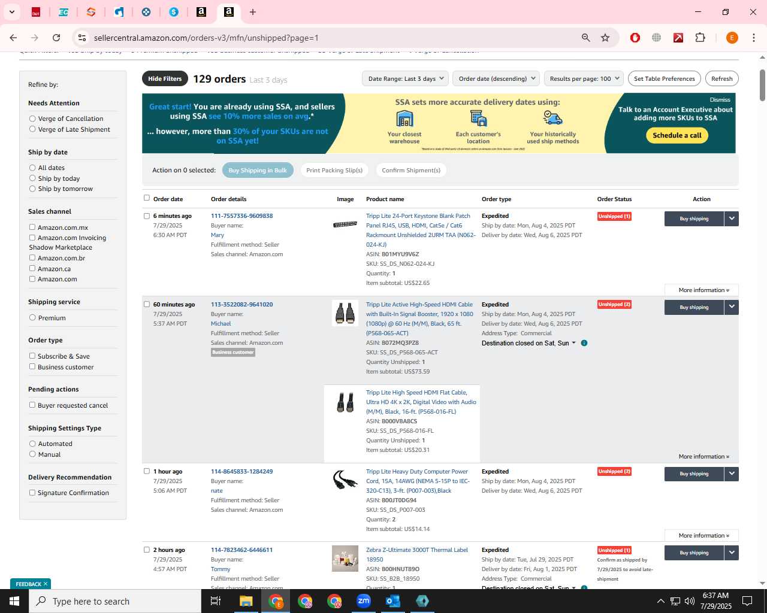Expand Buy shipping arrow for order 114-7823462-6446611
This screenshot has width=767, height=613.
pos(732,553)
